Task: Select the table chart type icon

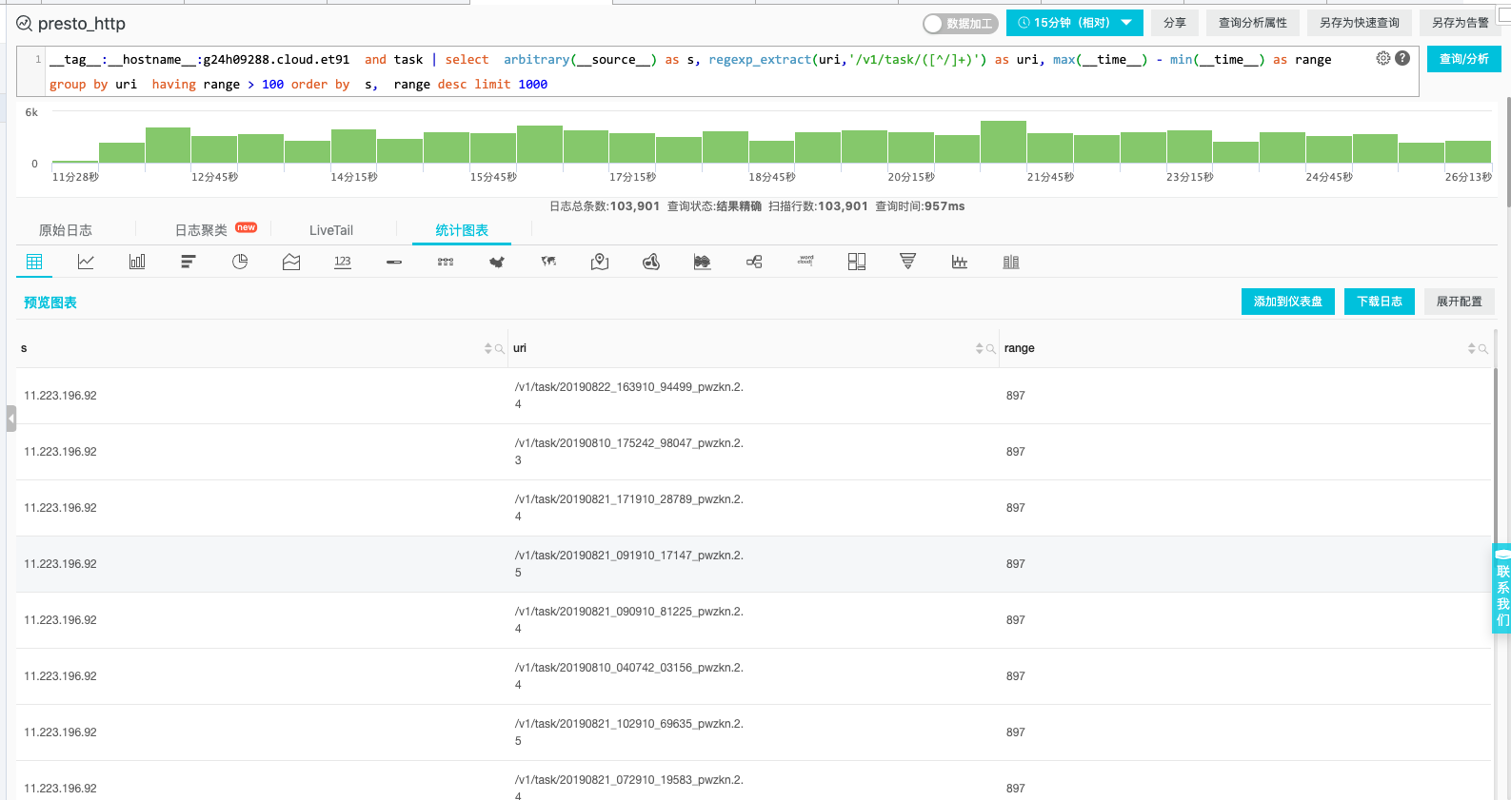Action: [x=34, y=262]
